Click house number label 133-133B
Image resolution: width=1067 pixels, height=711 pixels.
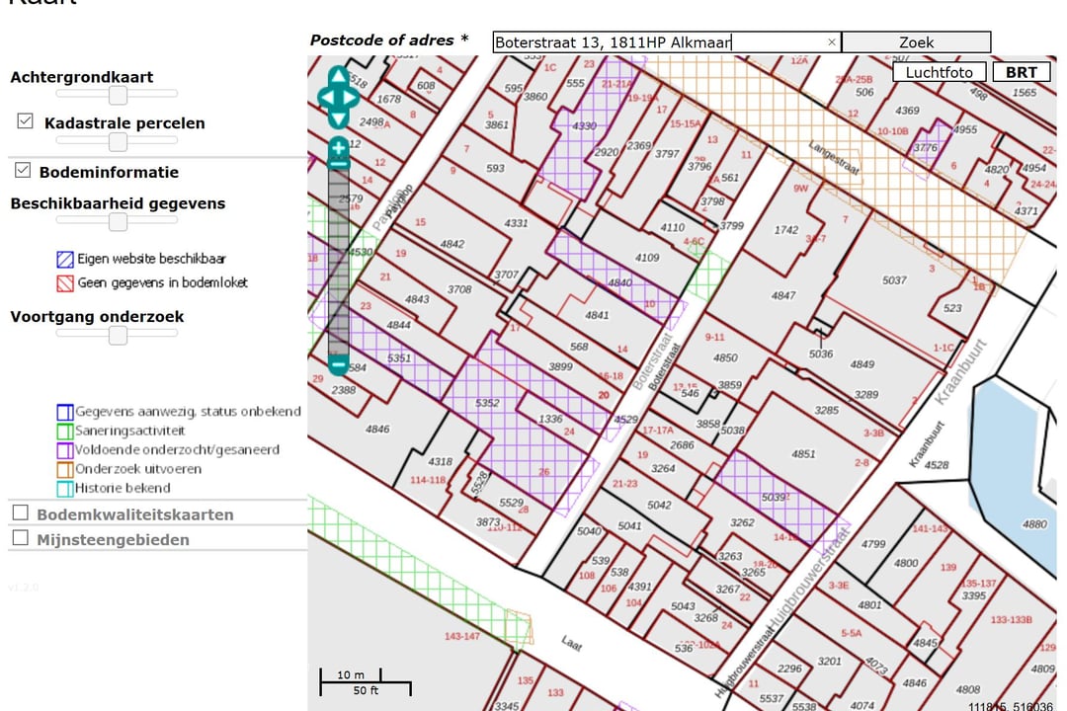coord(1012,619)
